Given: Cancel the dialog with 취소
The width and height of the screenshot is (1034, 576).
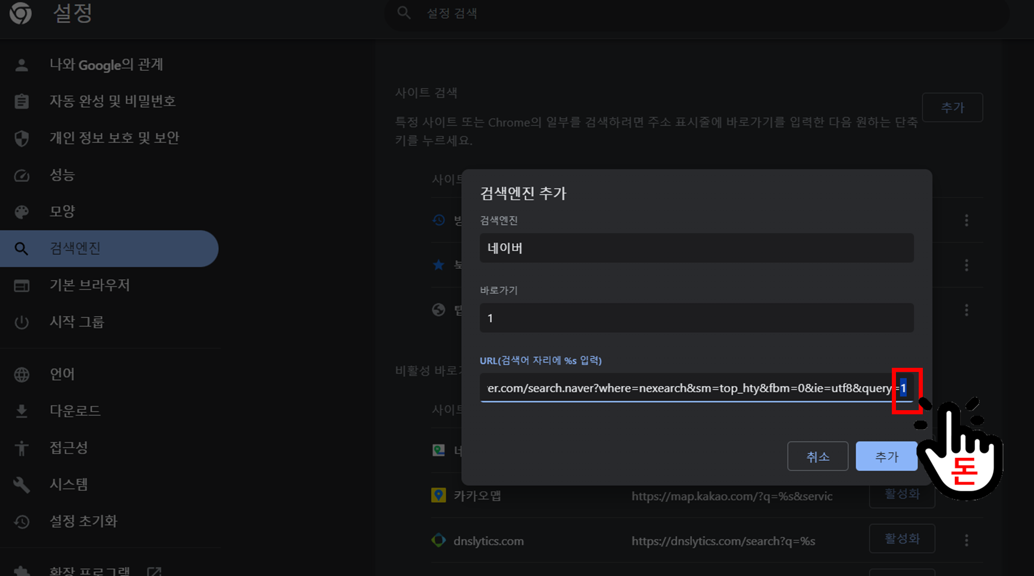Looking at the screenshot, I should 817,456.
